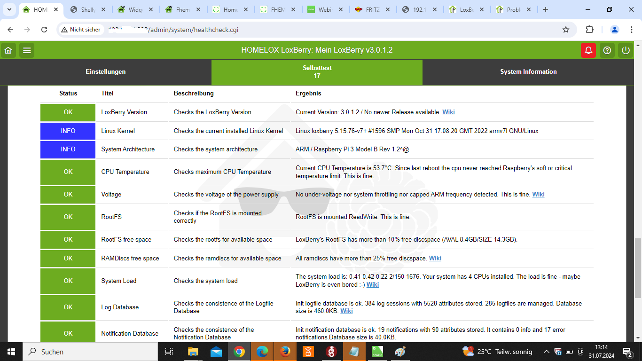Screen dimensions: 642x361
Task: Go back to the previous page
Action: [11, 30]
